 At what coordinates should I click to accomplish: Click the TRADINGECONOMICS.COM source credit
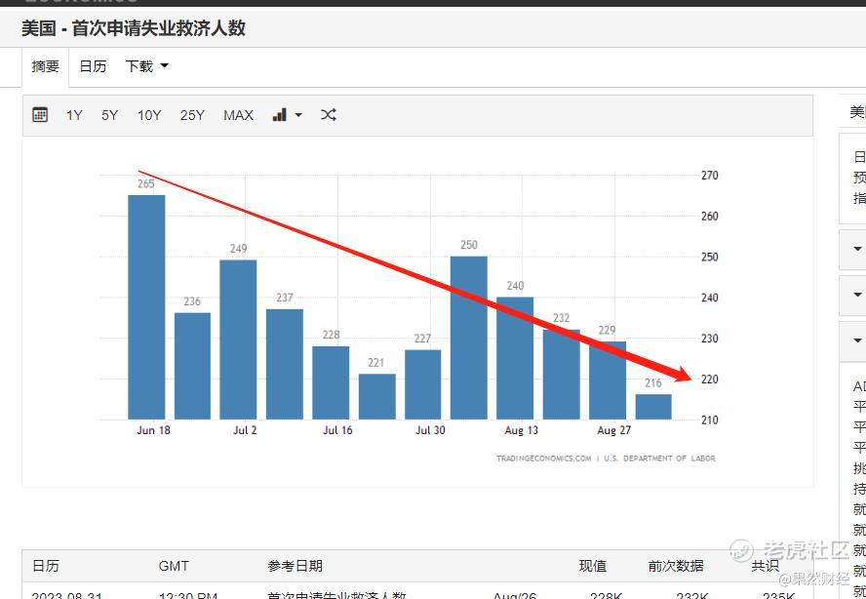coord(543,459)
